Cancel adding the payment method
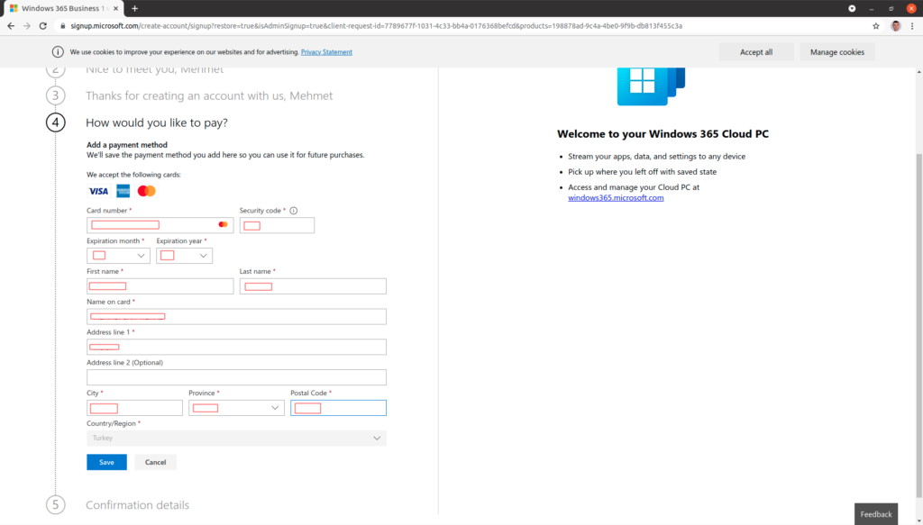Screen dimensions: 923x525 point(155,462)
